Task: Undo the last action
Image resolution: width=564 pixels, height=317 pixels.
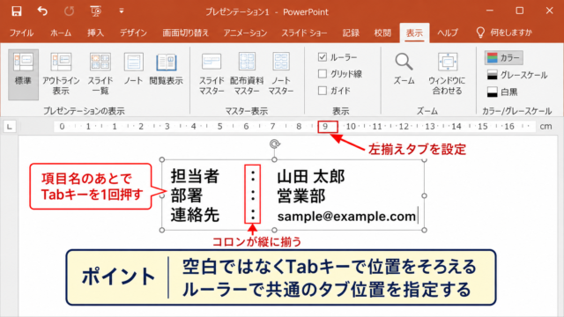Action: point(42,11)
